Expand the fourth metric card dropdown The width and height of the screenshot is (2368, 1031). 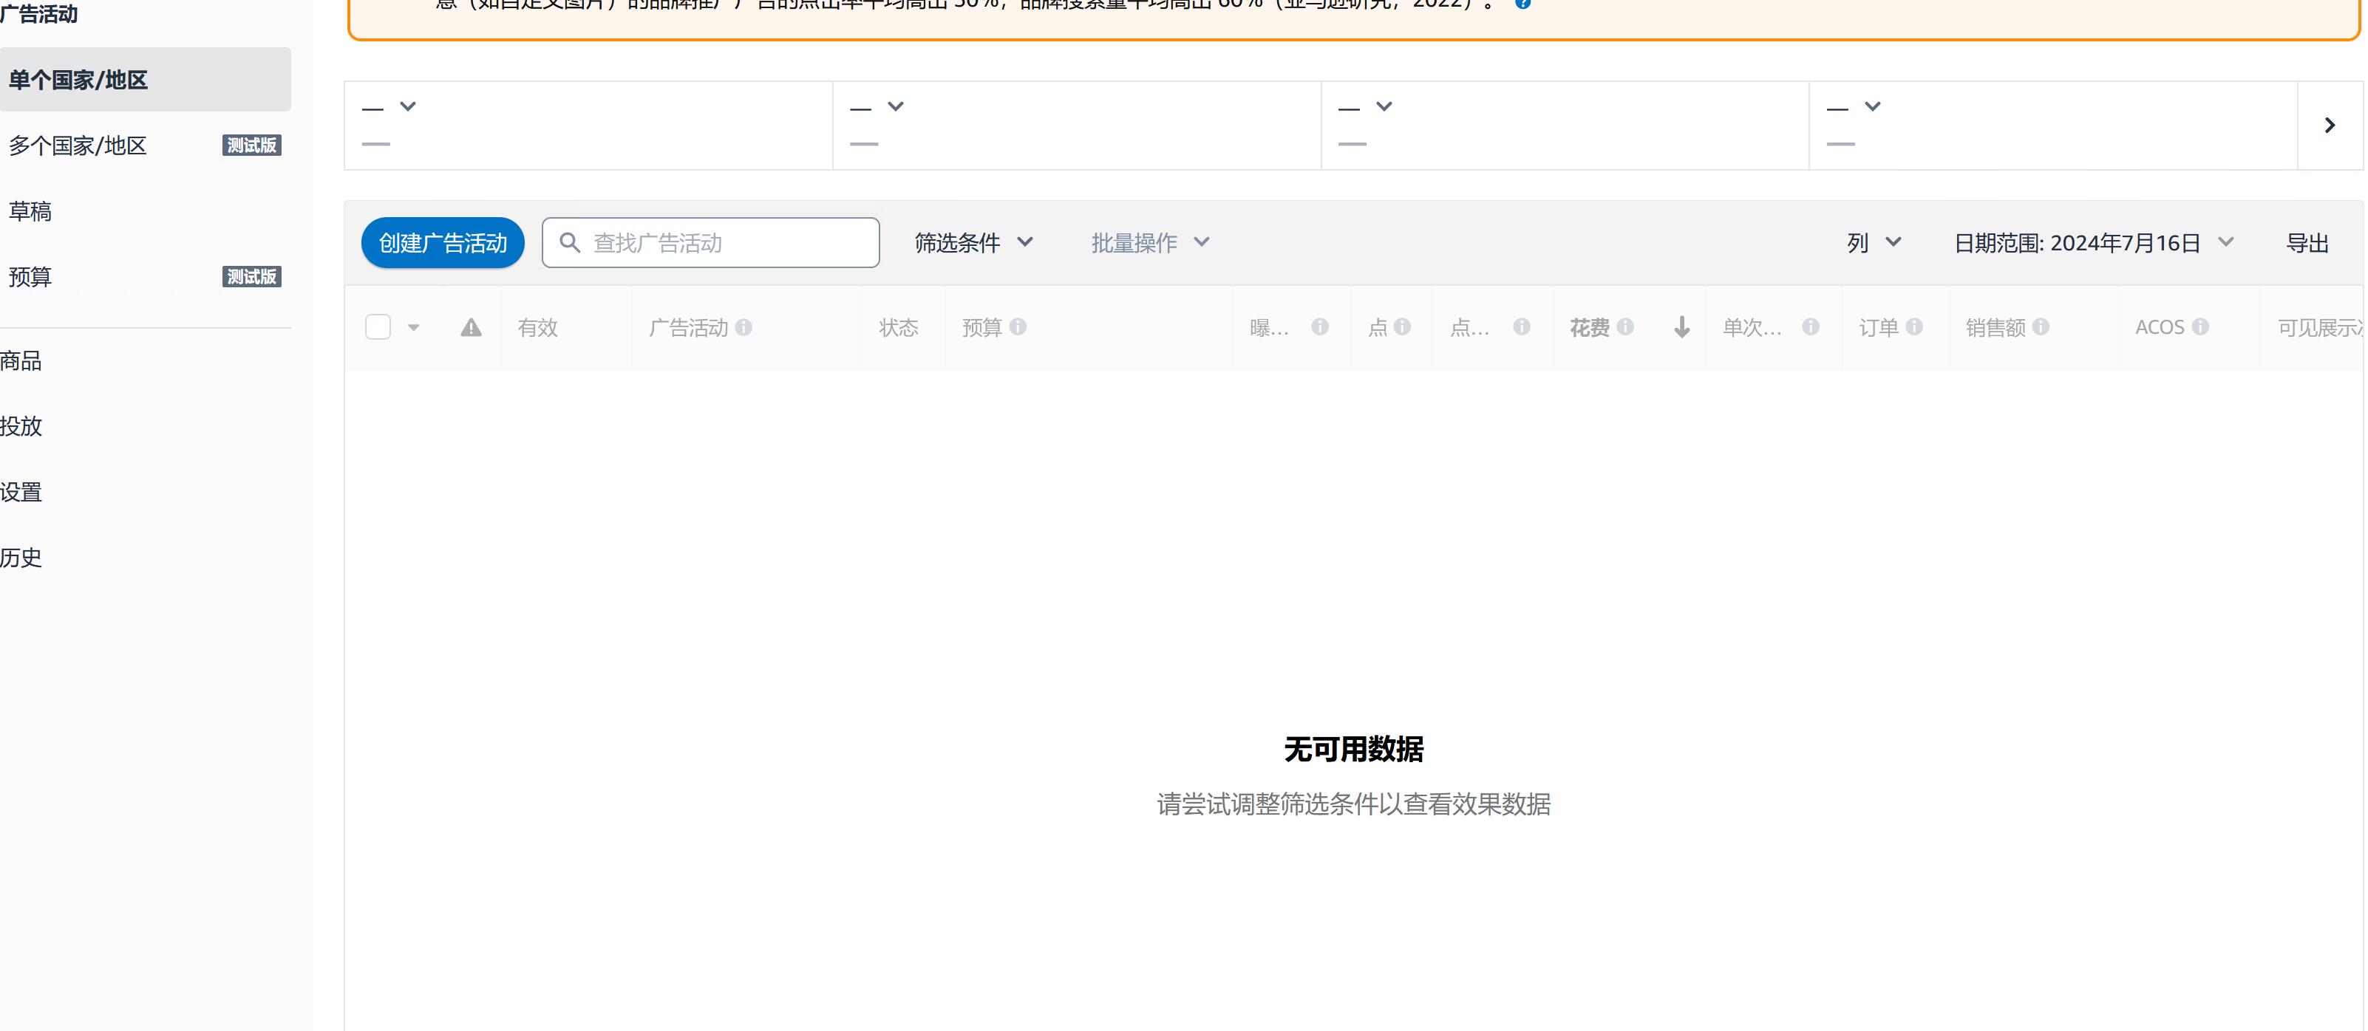click(1873, 106)
